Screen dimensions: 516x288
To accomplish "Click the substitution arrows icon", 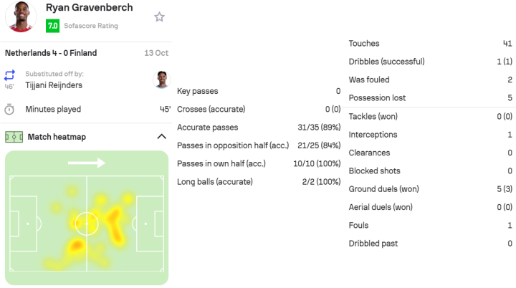I will (x=9, y=75).
